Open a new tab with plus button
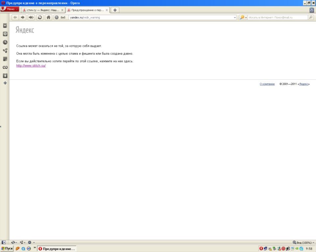 [115, 10]
